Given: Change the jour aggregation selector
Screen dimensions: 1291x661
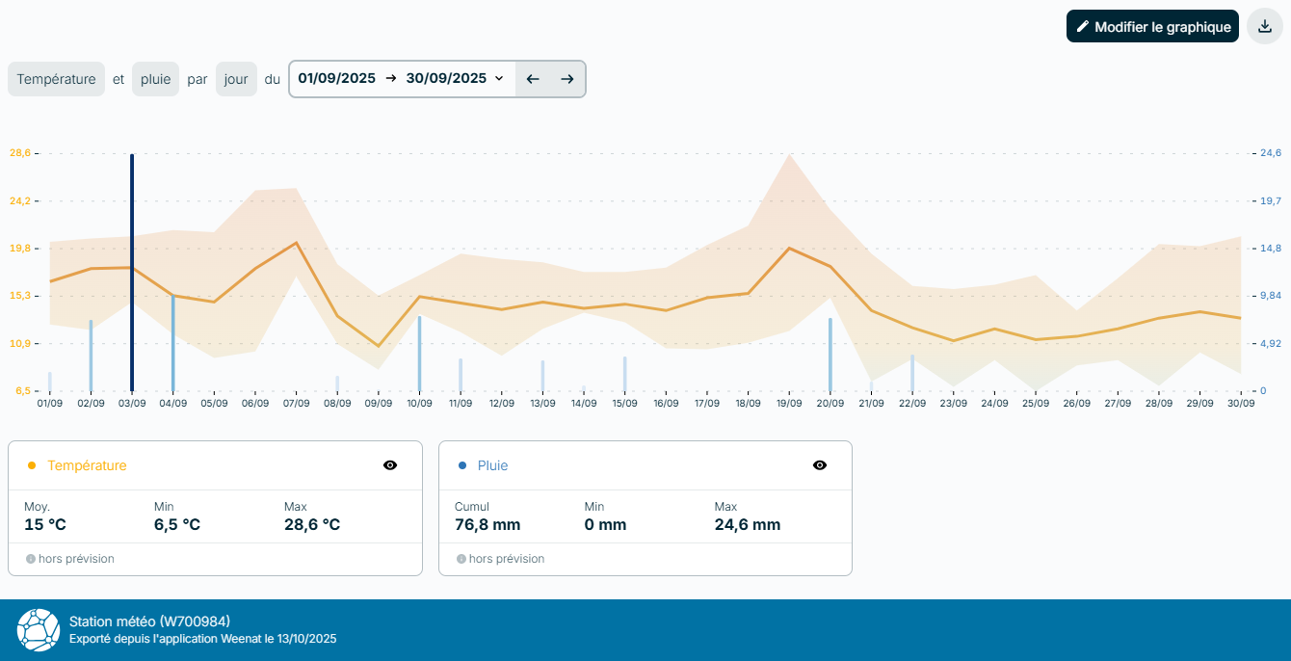Looking at the screenshot, I should 236,79.
